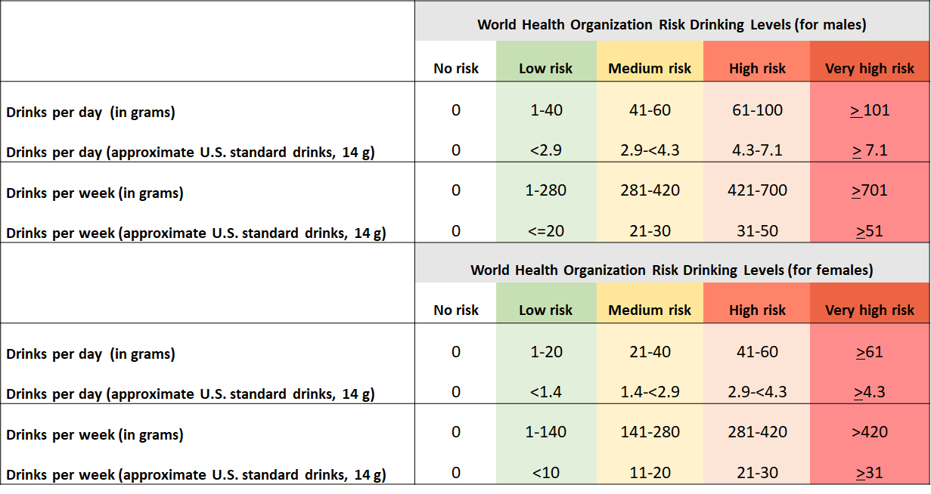Click the >420 cell in females table

(869, 432)
